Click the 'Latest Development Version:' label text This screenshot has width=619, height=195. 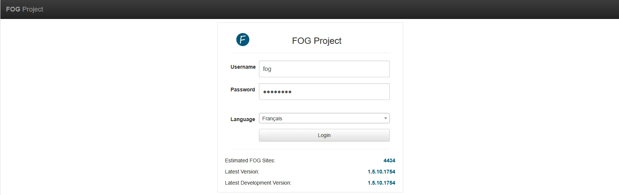(x=258, y=183)
